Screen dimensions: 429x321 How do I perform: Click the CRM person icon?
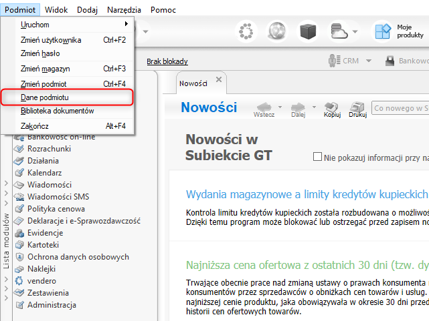(334, 61)
